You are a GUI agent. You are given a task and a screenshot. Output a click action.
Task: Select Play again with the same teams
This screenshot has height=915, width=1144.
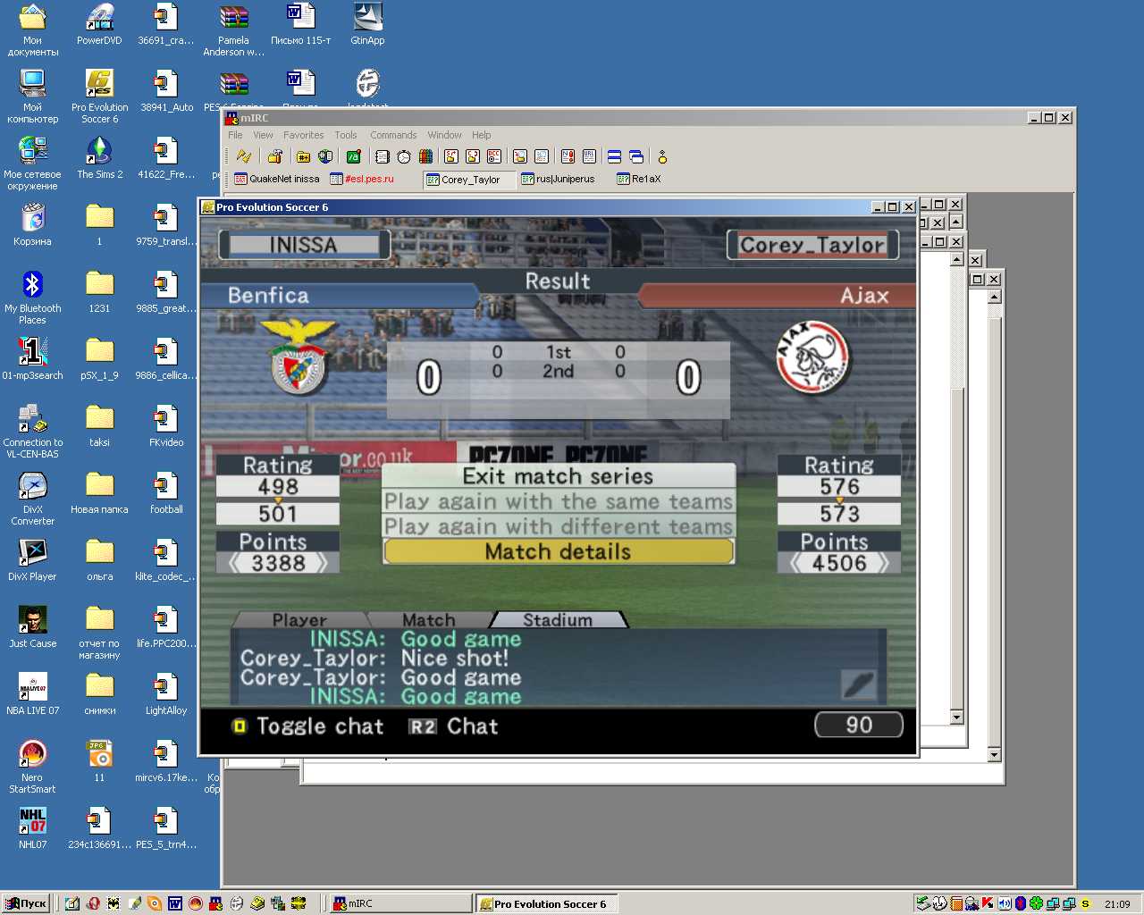tap(559, 501)
